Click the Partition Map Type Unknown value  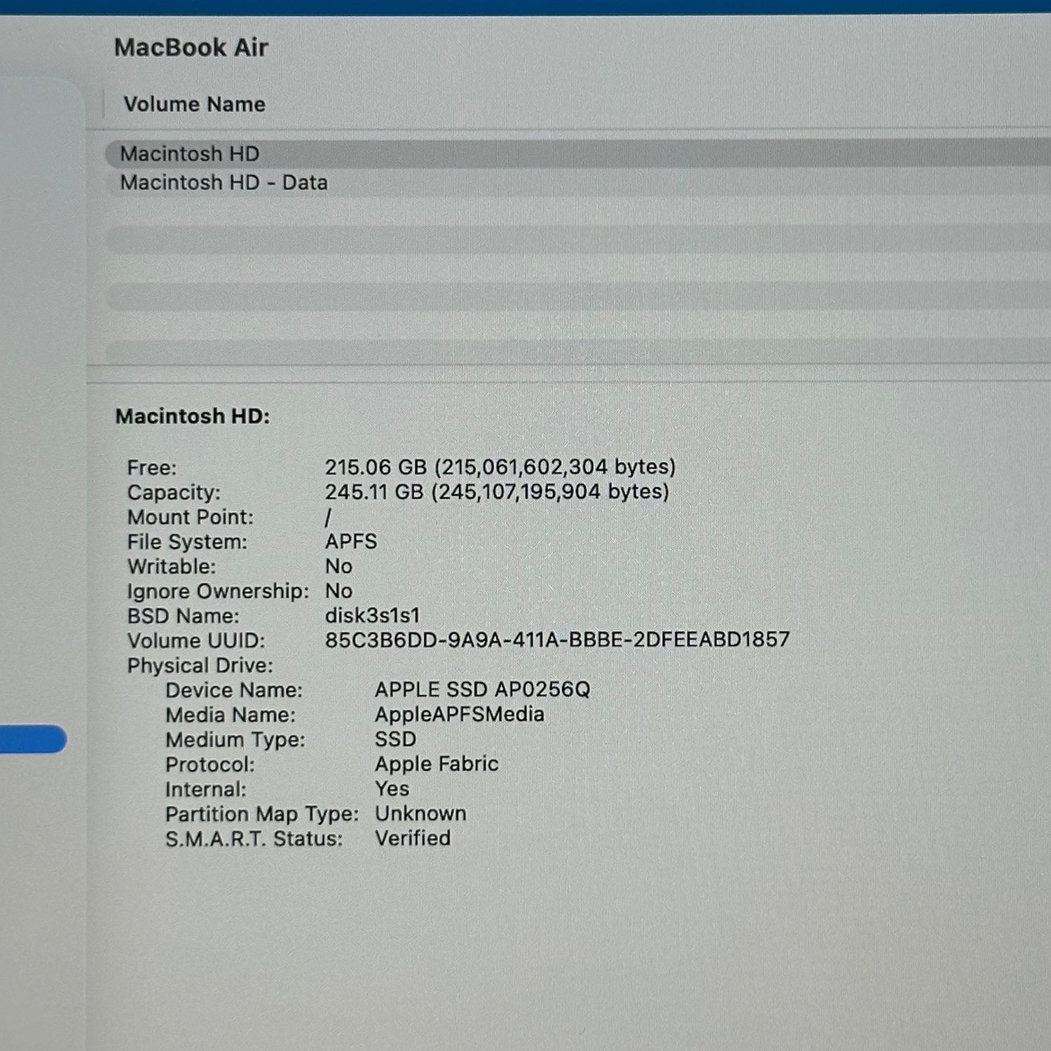(420, 813)
